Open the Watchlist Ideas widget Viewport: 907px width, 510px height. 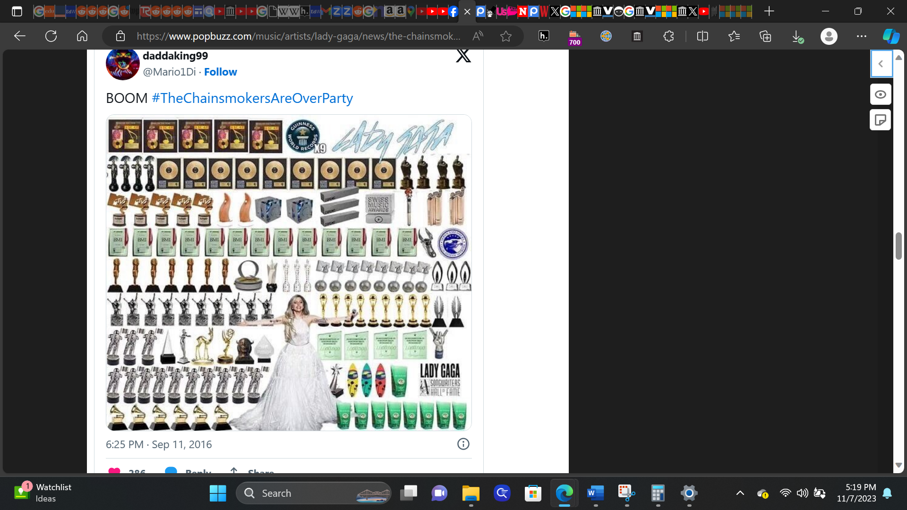pos(43,493)
